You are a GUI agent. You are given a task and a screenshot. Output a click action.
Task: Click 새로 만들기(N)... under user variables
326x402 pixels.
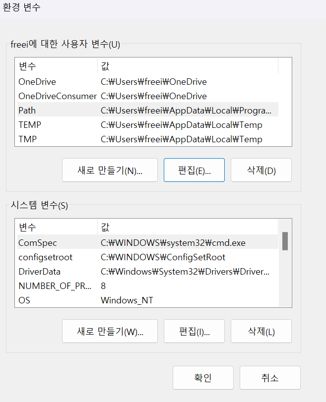pos(110,170)
